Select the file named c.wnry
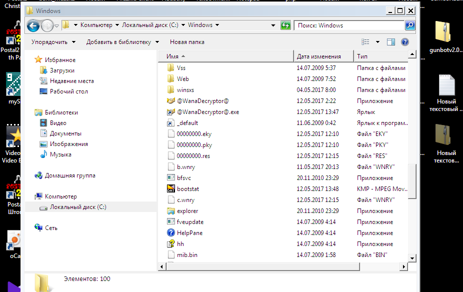 (185, 200)
